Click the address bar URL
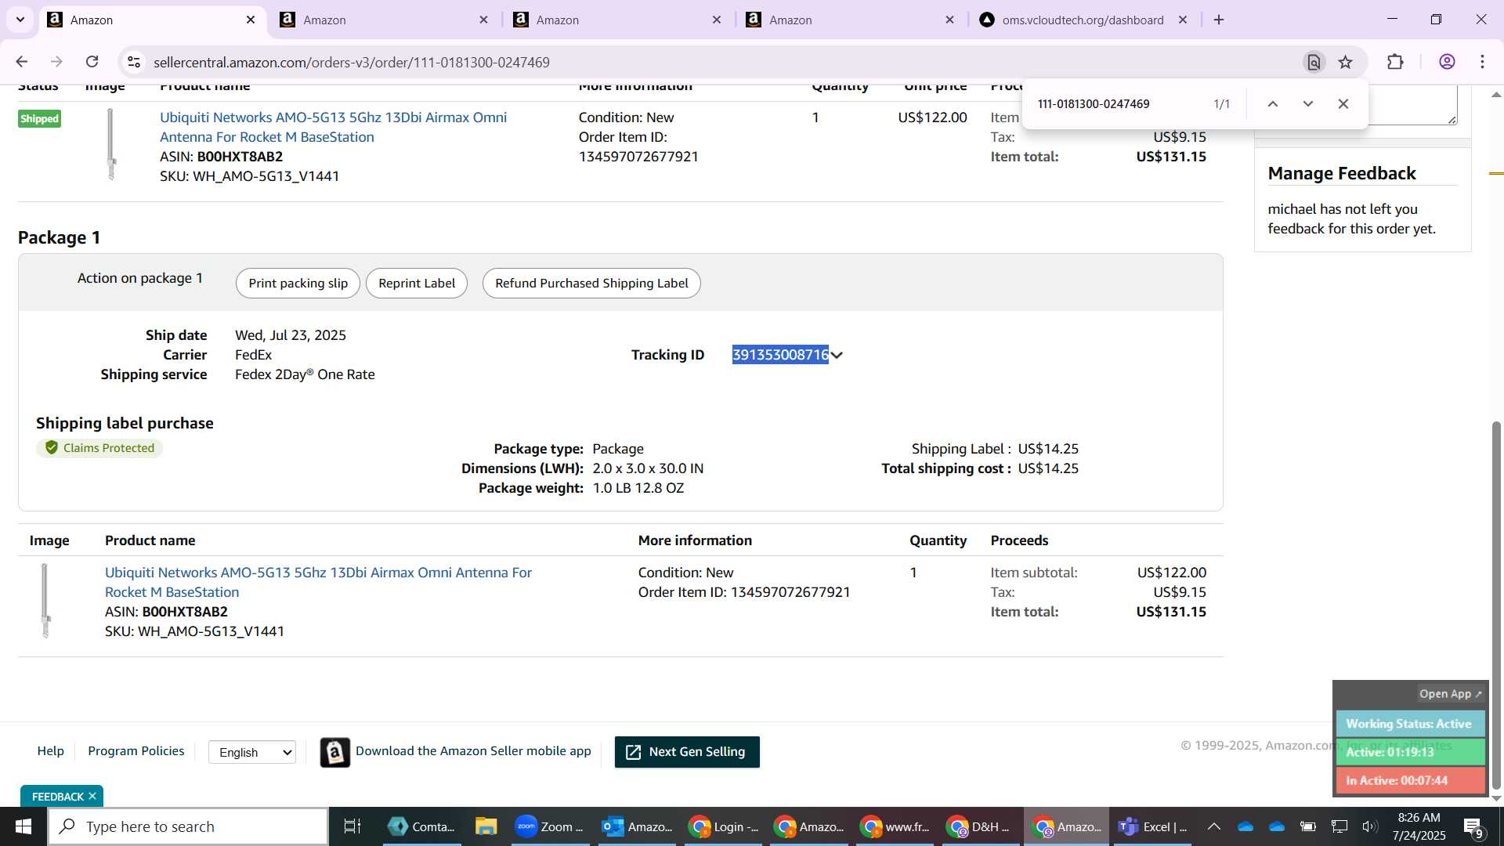The image size is (1504, 846). 352,62
